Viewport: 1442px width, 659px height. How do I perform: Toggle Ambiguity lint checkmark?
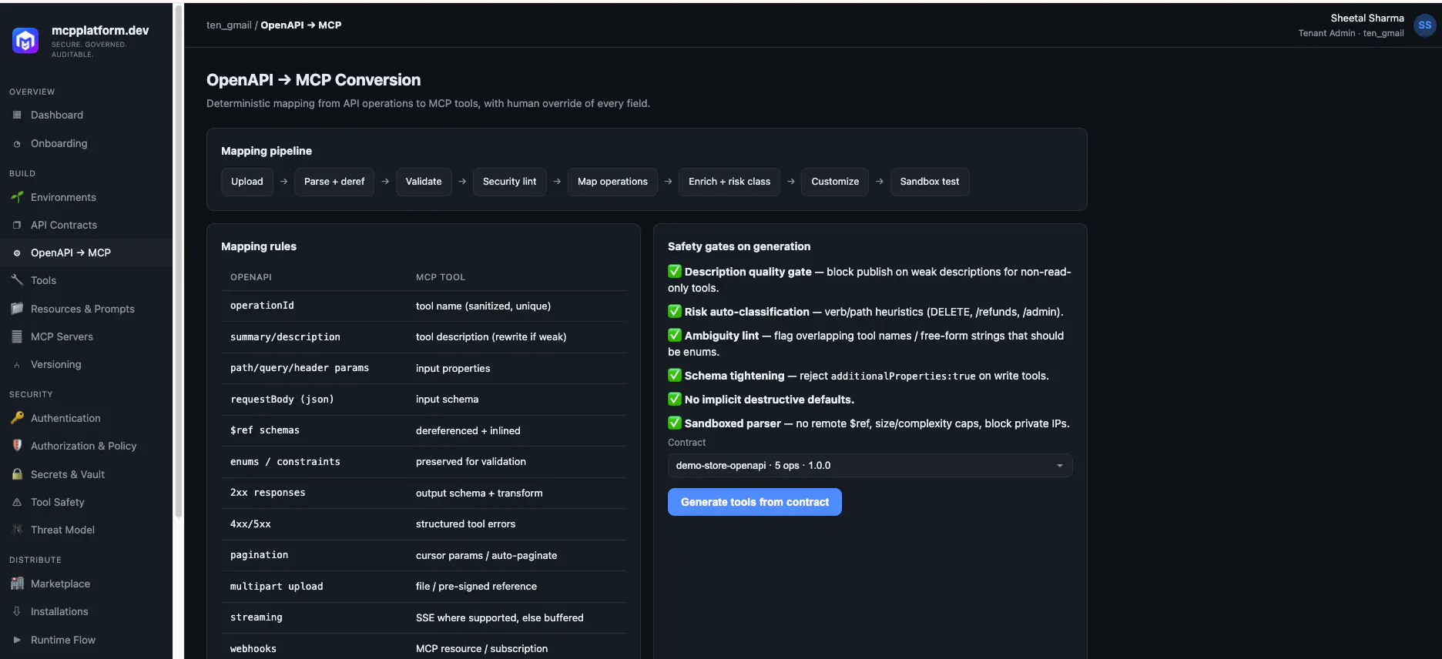(x=675, y=335)
